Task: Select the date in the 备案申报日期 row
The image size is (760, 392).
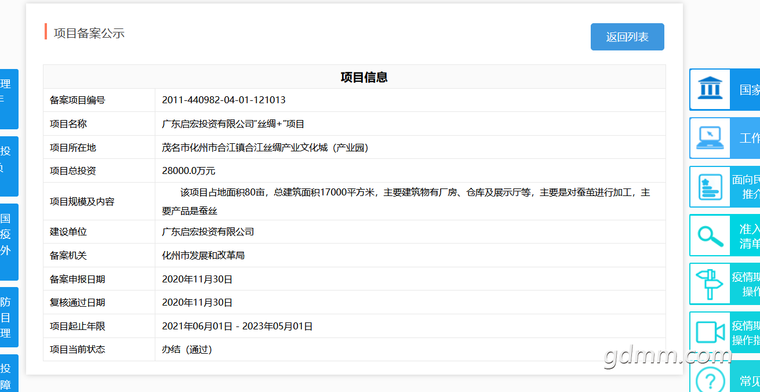Action: pos(197,280)
